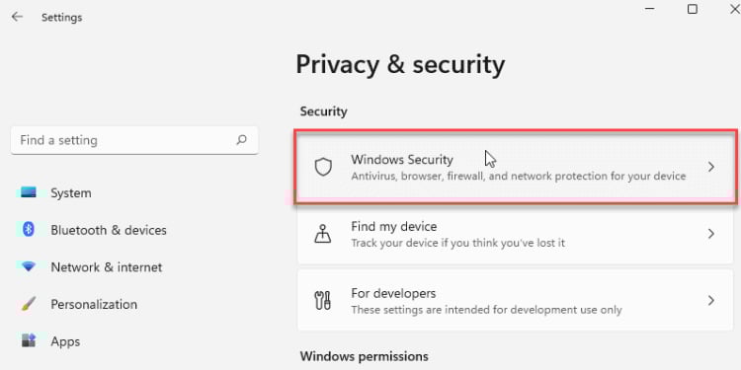This screenshot has height=370, width=741.
Task: Open Find my device entry
Action: pos(515,234)
